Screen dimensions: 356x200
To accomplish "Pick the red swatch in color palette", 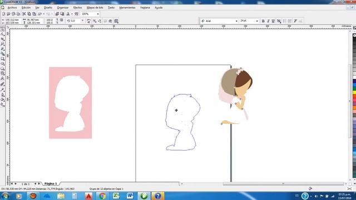I will click(354, 97).
